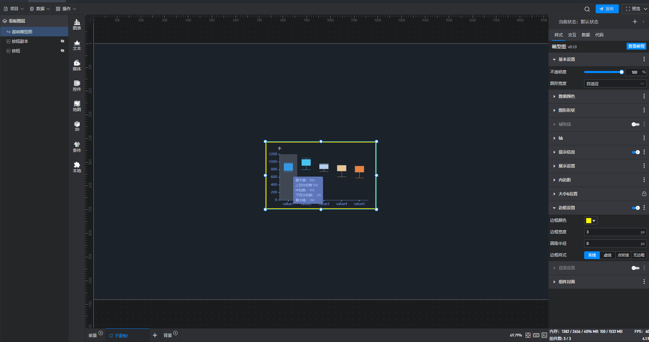Open the 控件 controls components icon
The width and height of the screenshot is (649, 342).
(x=77, y=86)
